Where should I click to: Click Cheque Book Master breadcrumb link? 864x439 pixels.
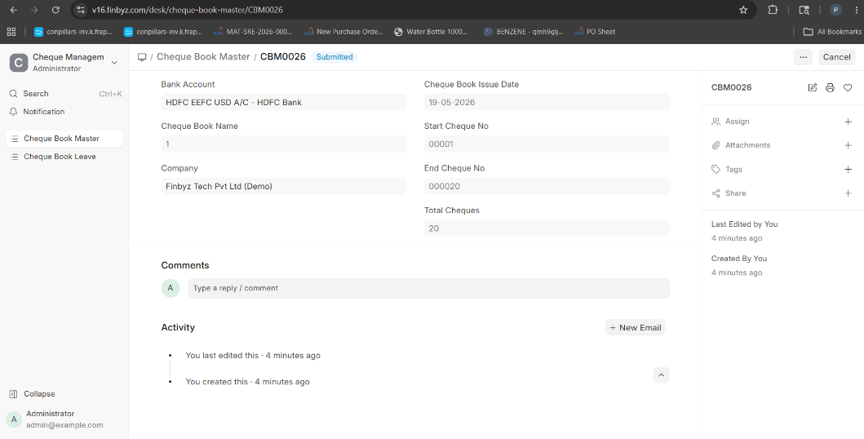click(x=203, y=57)
